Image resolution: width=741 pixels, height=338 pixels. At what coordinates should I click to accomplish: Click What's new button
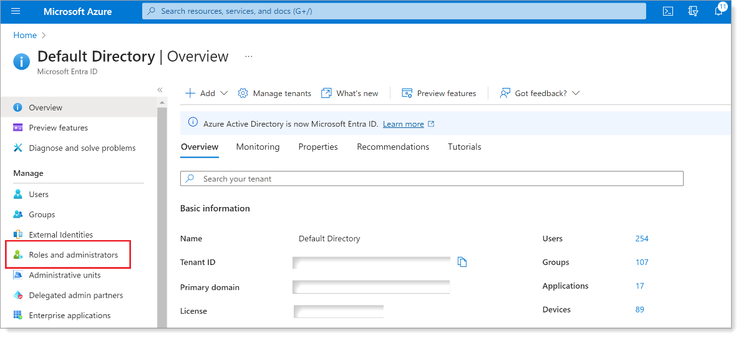tap(350, 93)
